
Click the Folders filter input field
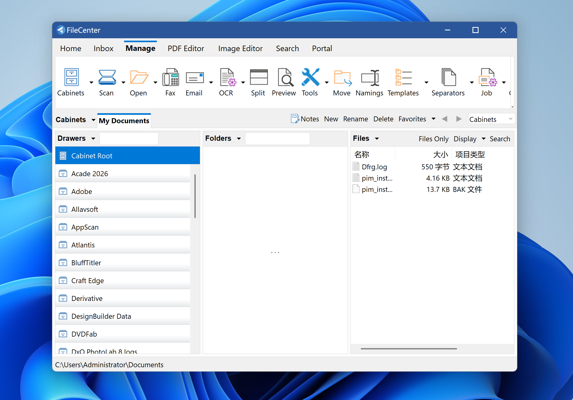coord(277,138)
